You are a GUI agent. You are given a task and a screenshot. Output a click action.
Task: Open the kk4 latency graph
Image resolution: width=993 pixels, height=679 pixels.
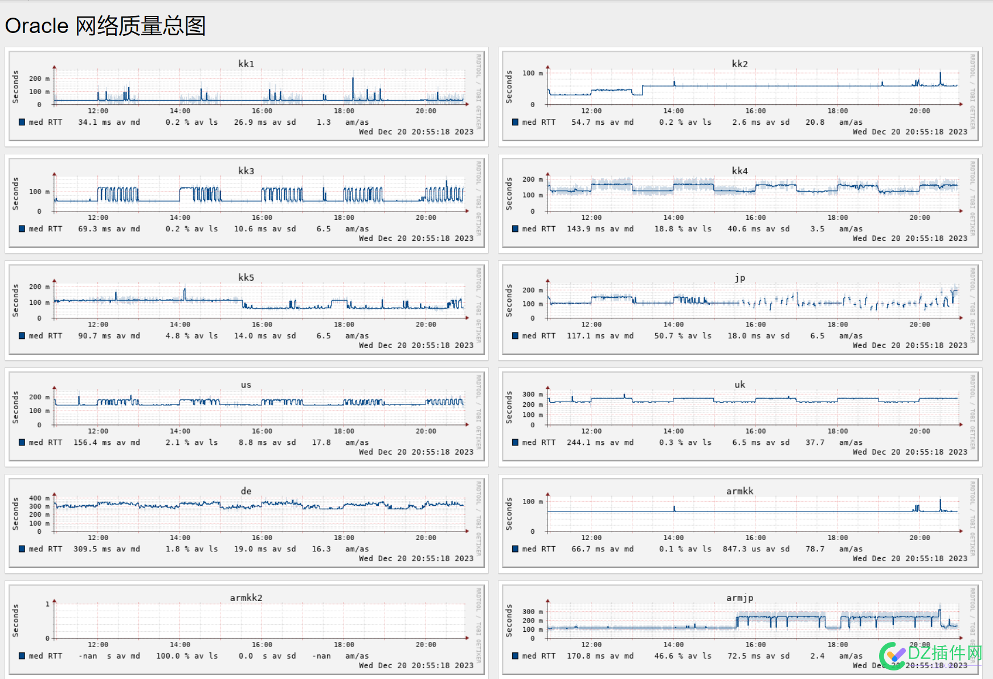tap(740, 204)
